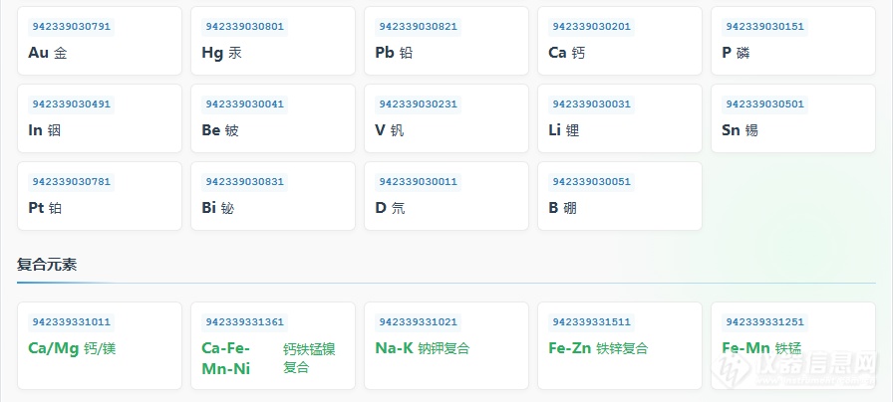Open the Au 金 element card
This screenshot has height=402, width=893.
click(99, 41)
